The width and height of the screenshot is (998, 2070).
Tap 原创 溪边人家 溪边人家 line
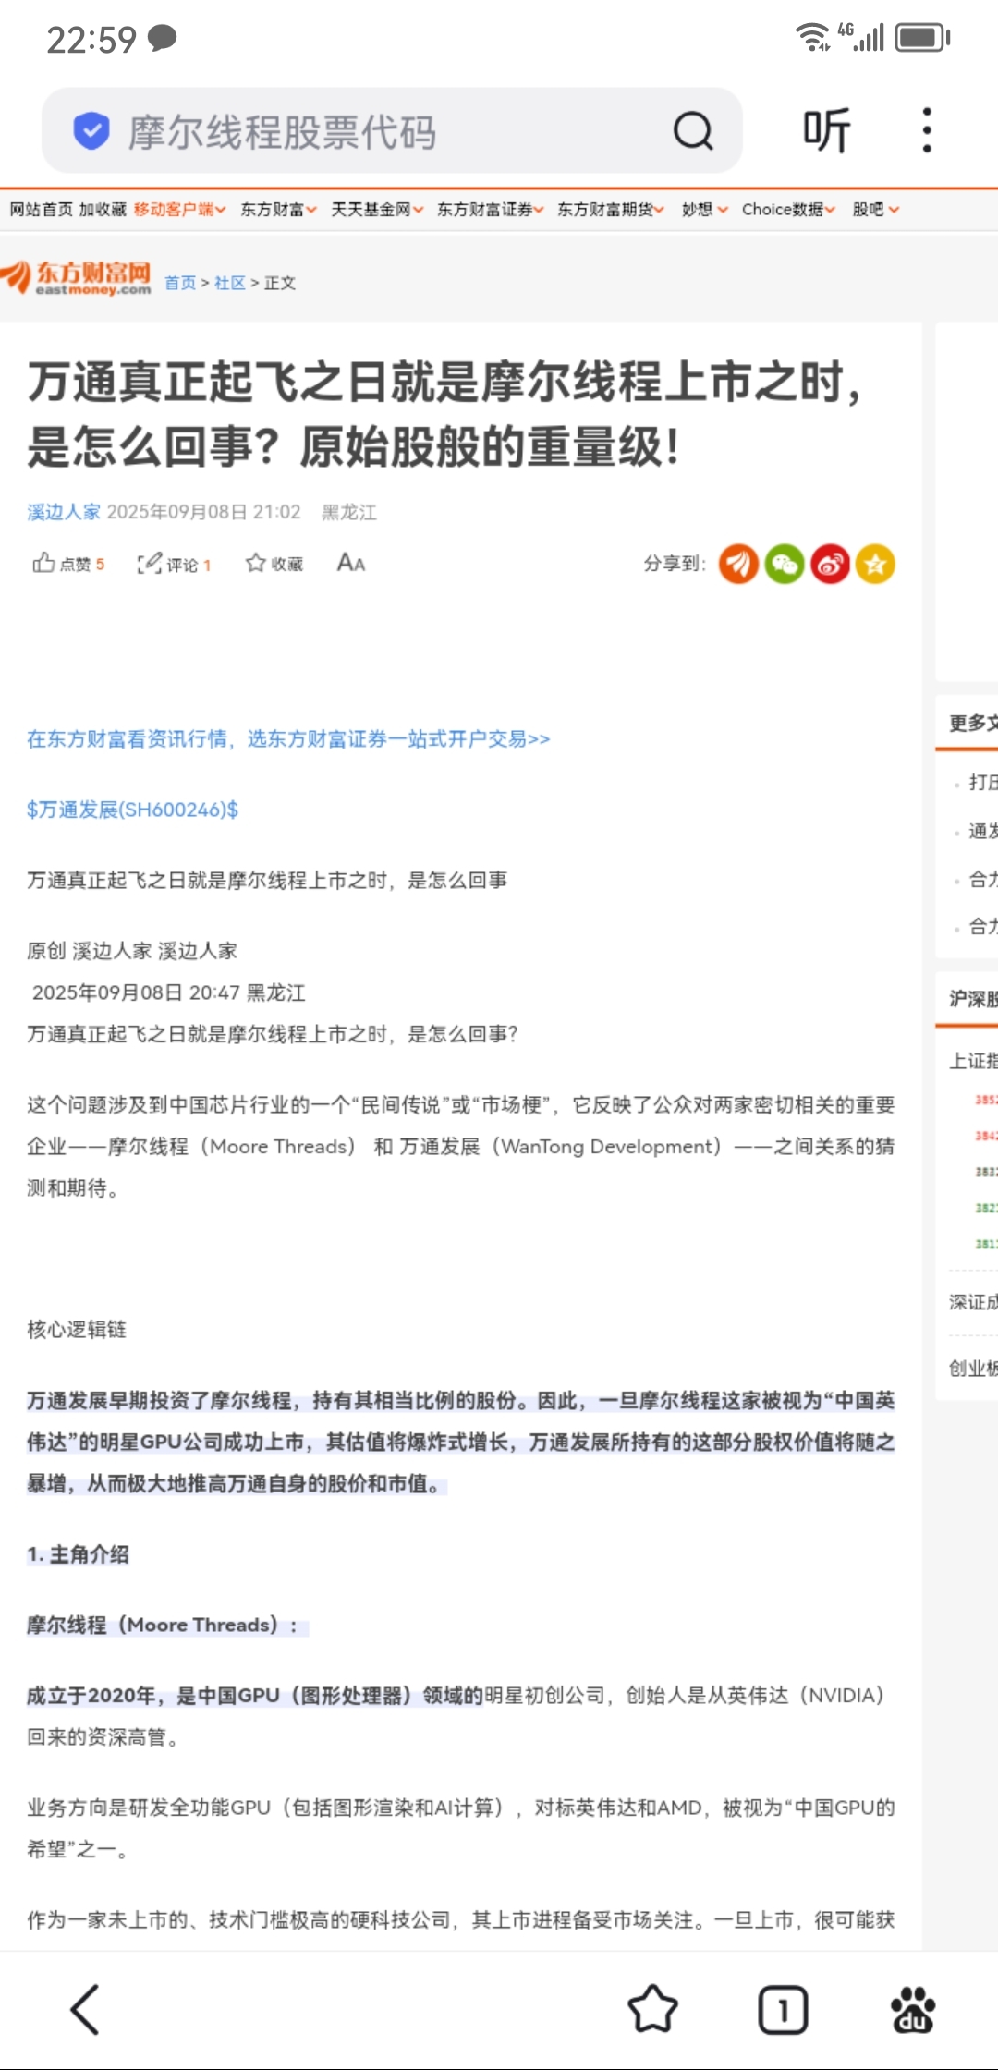132,951
